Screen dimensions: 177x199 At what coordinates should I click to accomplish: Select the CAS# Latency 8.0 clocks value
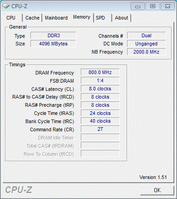pos(100,89)
